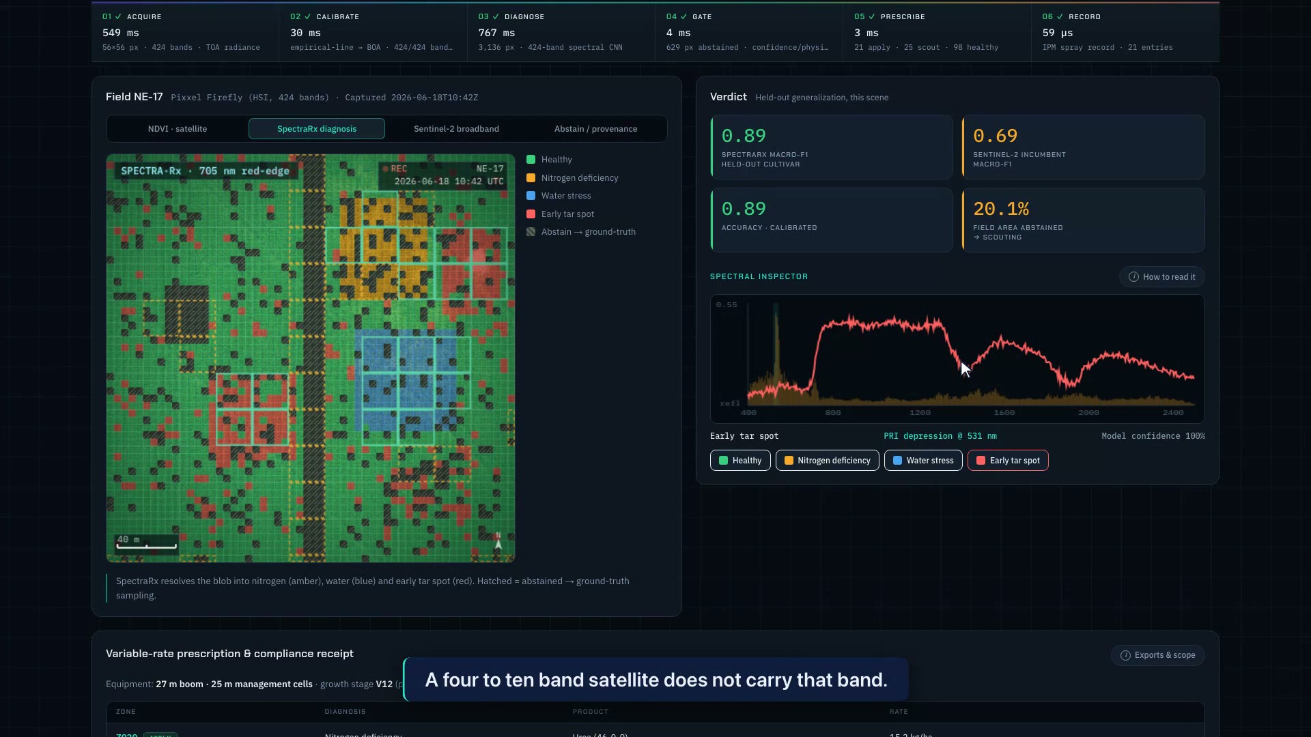Click the 2026-06-18 10:42 UTC map timestamp
The width and height of the screenshot is (1311, 737).
(x=449, y=182)
